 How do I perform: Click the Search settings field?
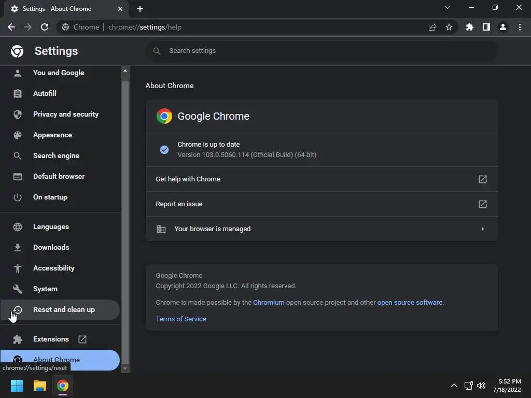click(x=322, y=51)
